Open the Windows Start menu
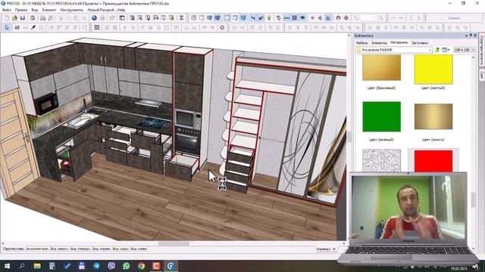 click(x=7, y=266)
